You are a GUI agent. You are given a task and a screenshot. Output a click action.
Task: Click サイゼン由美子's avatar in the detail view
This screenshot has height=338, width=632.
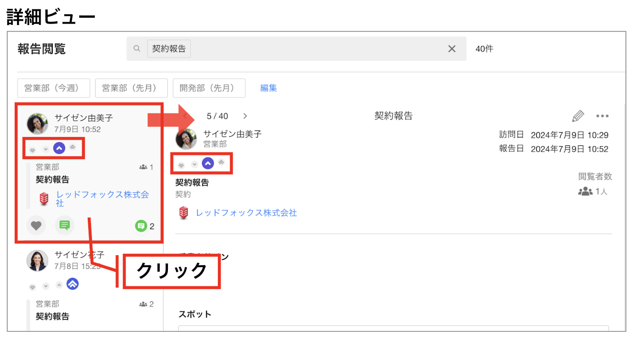[186, 139]
